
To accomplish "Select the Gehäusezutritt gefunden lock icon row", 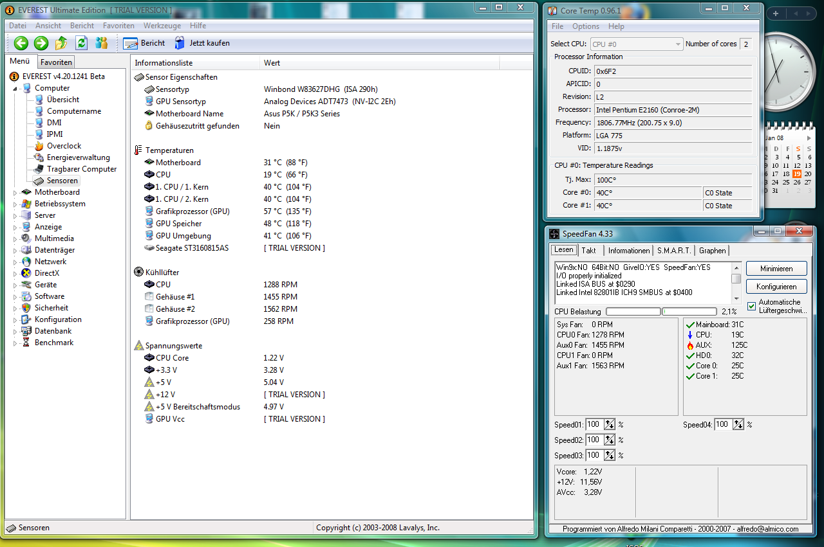I will pyautogui.click(x=192, y=126).
